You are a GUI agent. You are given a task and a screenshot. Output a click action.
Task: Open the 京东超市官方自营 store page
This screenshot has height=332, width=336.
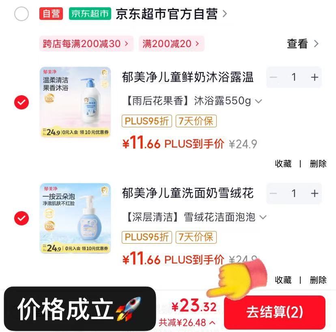(x=171, y=14)
